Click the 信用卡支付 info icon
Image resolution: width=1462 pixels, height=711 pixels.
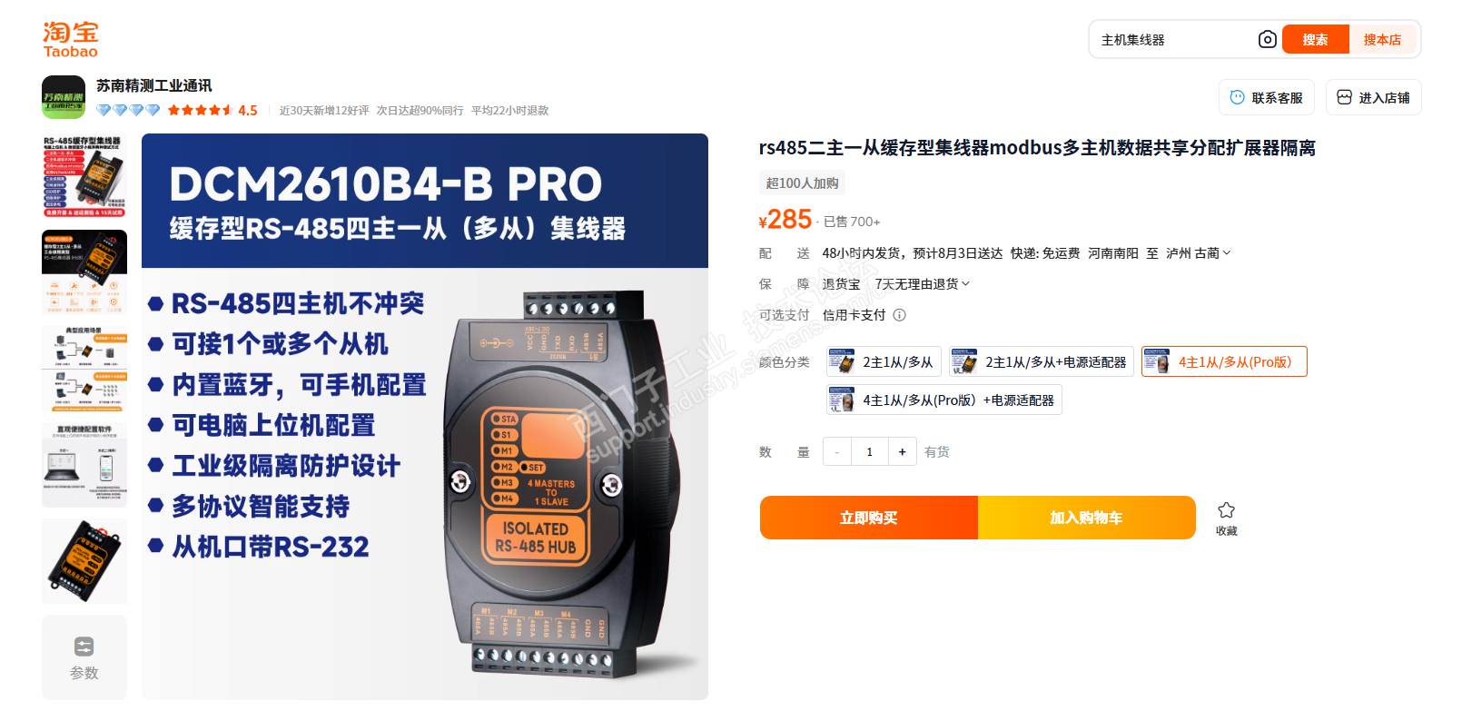(899, 315)
